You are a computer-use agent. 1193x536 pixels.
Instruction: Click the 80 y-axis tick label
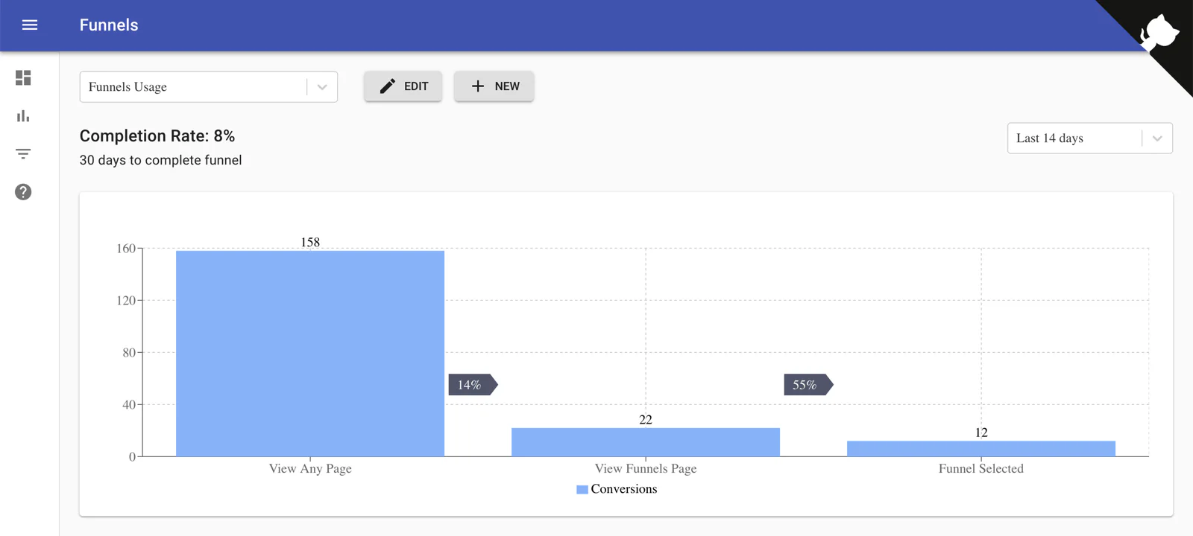[x=129, y=353]
